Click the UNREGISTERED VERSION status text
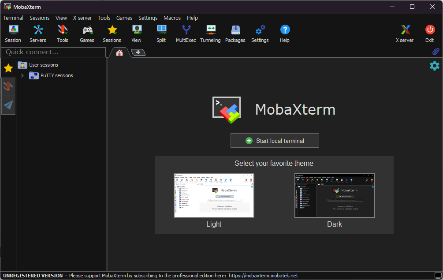The image size is (443, 280). coord(33,276)
